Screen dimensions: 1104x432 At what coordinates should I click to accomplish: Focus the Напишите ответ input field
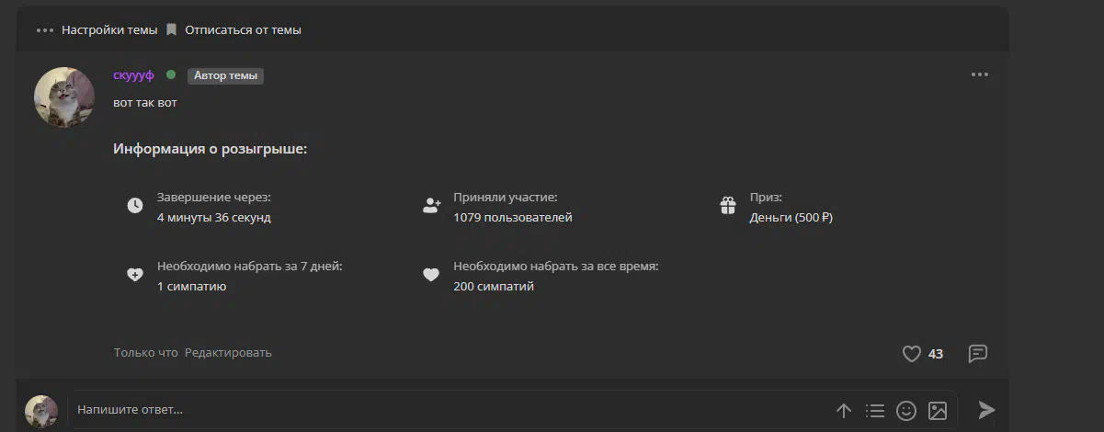coord(450,410)
